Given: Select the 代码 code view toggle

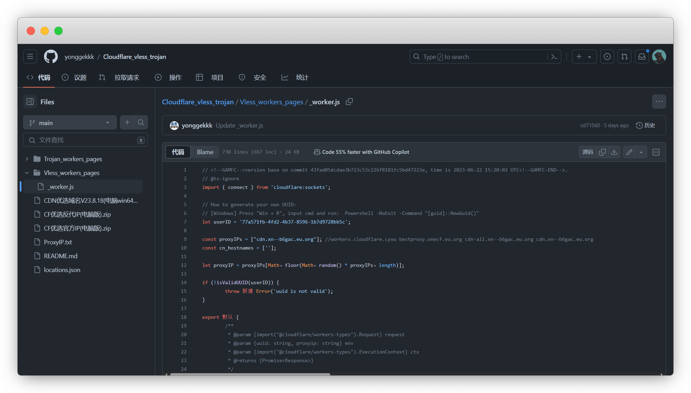Looking at the screenshot, I should pos(178,152).
